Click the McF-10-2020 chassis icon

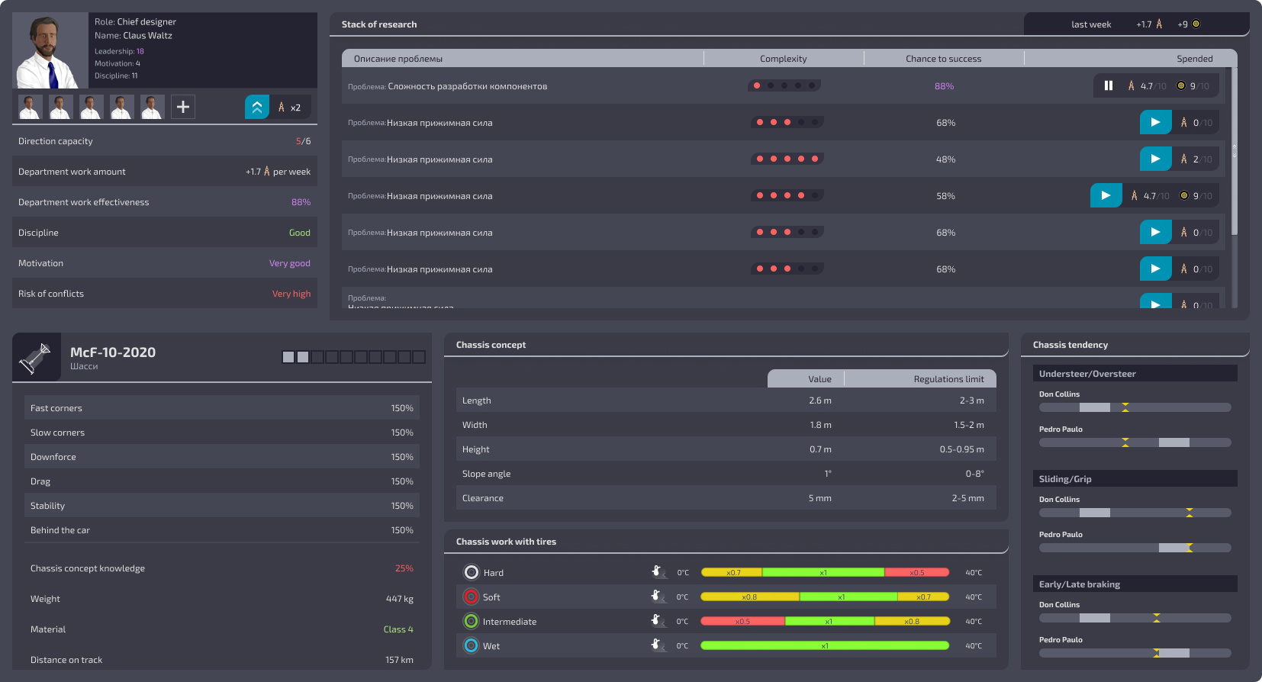36,357
